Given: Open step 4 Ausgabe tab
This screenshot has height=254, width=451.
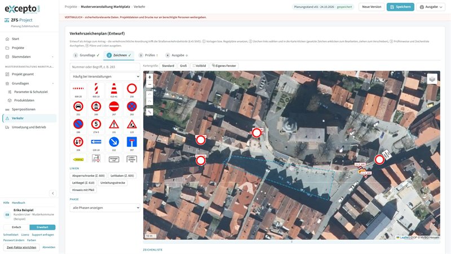Looking at the screenshot, I should click(176, 55).
